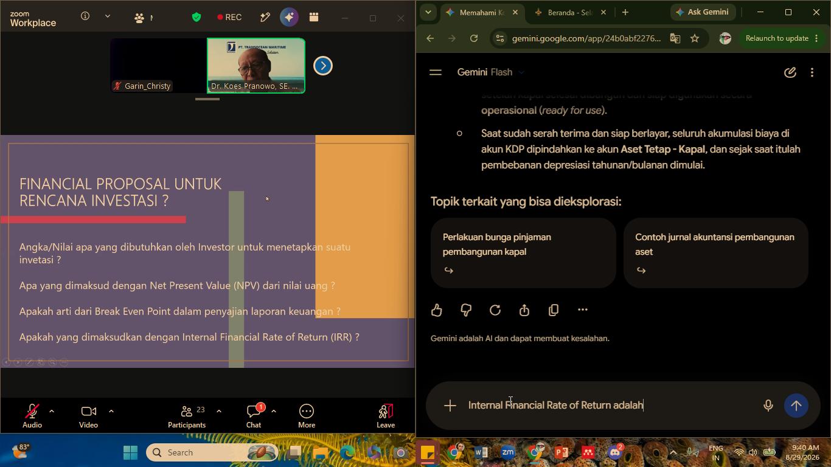This screenshot has width=831, height=467.
Task: Click the Zoom encryption shield icon
Action: point(196,17)
